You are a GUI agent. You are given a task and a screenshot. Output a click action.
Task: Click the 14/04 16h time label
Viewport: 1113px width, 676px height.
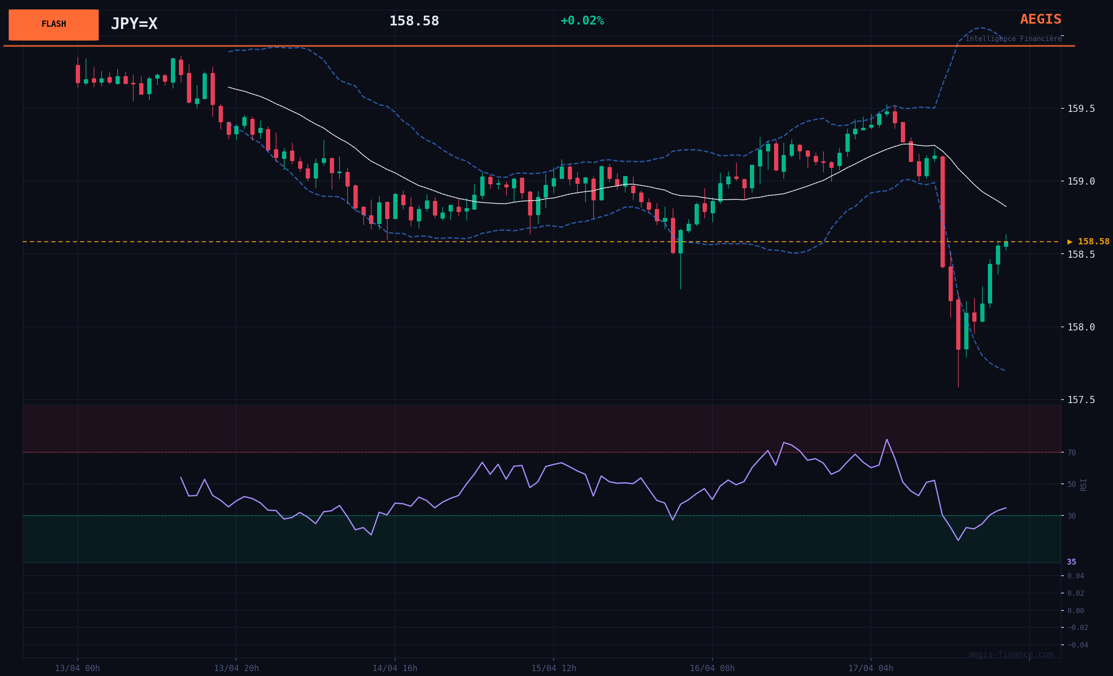pyautogui.click(x=395, y=668)
